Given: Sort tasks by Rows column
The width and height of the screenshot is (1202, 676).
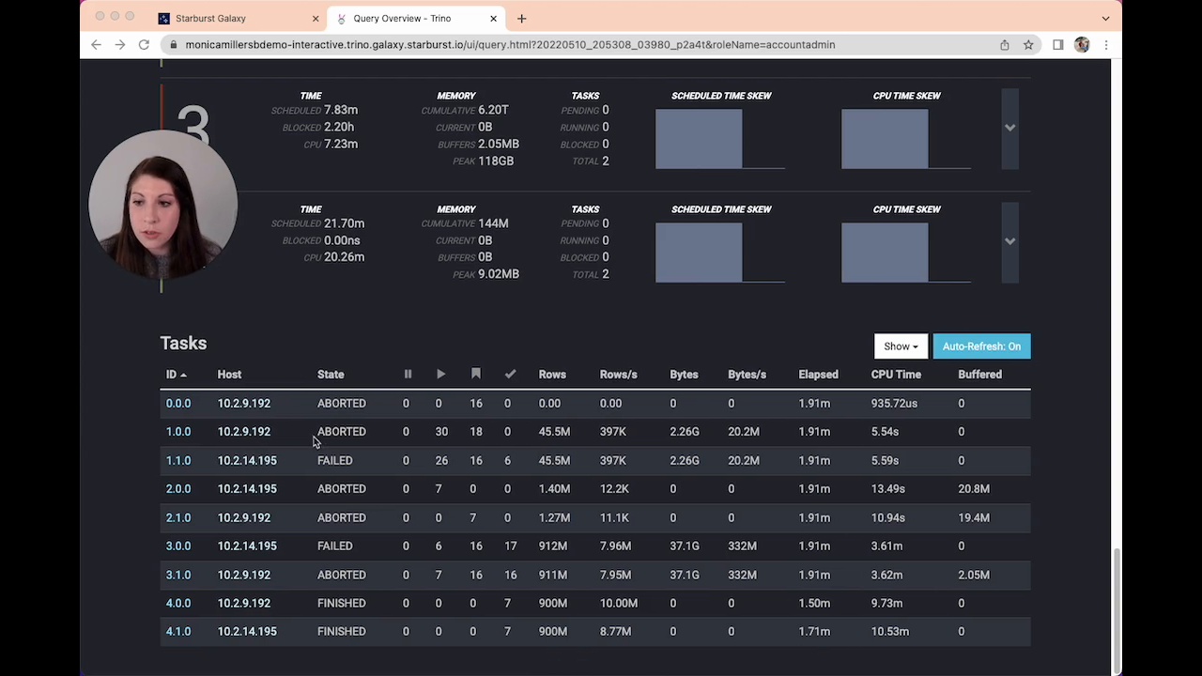Looking at the screenshot, I should [x=552, y=375].
